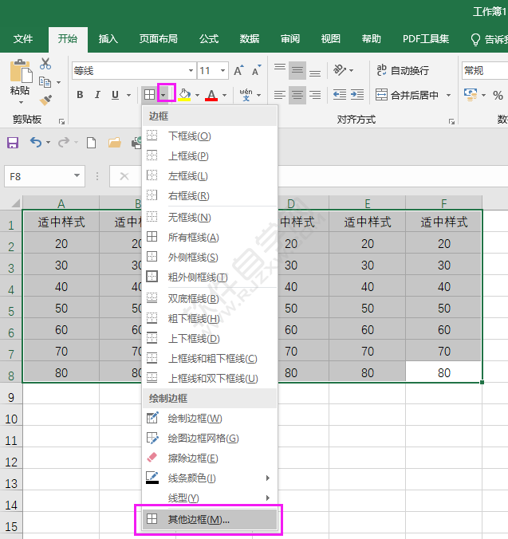Image resolution: width=508 pixels, height=539 pixels.
Task: Select column E header
Action: tap(367, 203)
